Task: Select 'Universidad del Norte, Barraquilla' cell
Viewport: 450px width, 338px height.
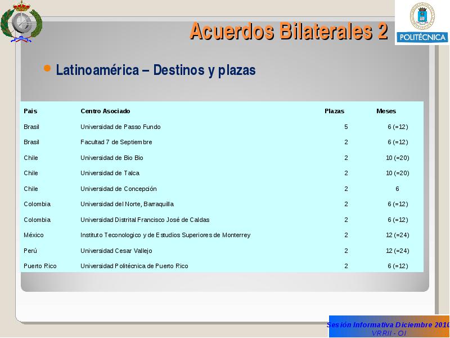Action: tap(127, 204)
